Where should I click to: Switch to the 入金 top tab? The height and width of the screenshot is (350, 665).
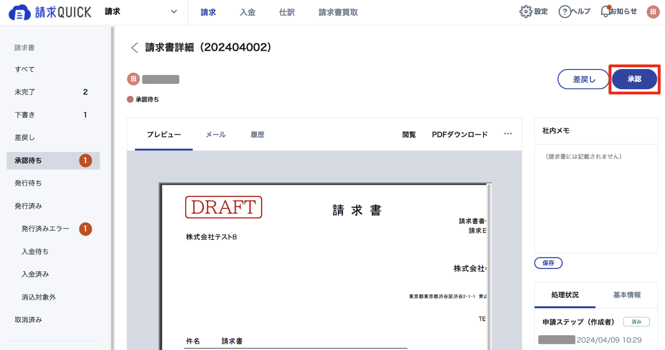pyautogui.click(x=248, y=12)
